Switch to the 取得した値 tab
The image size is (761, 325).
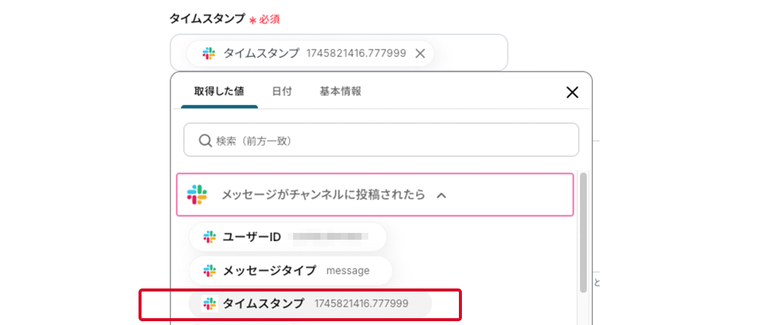point(219,91)
